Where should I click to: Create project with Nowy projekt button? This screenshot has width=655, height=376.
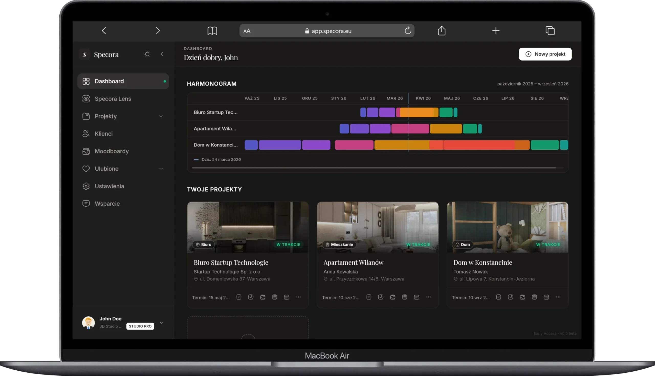[545, 54]
